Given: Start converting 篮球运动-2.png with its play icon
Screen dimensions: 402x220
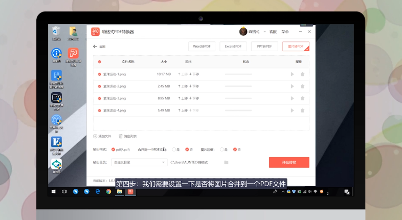Looking at the screenshot, I should [x=292, y=86].
